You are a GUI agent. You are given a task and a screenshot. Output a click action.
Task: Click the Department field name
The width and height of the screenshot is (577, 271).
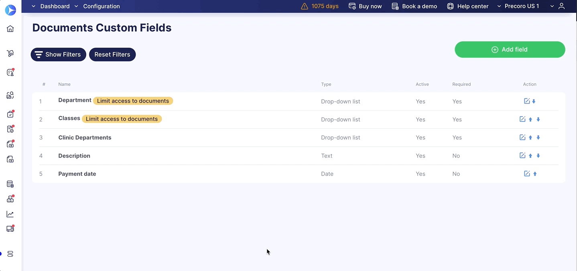tap(75, 100)
